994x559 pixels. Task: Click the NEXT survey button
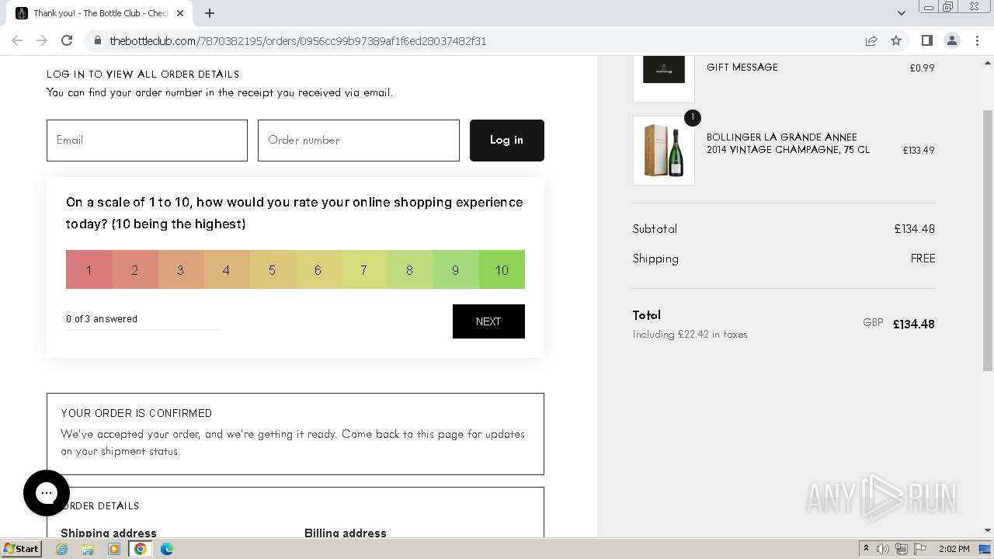coord(488,321)
